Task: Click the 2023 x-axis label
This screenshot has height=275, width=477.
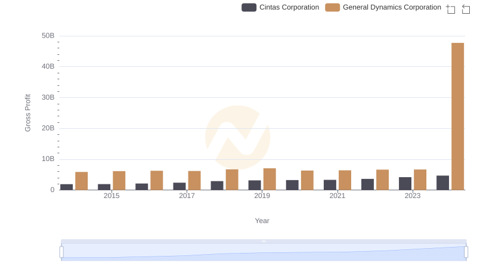Action: click(413, 196)
